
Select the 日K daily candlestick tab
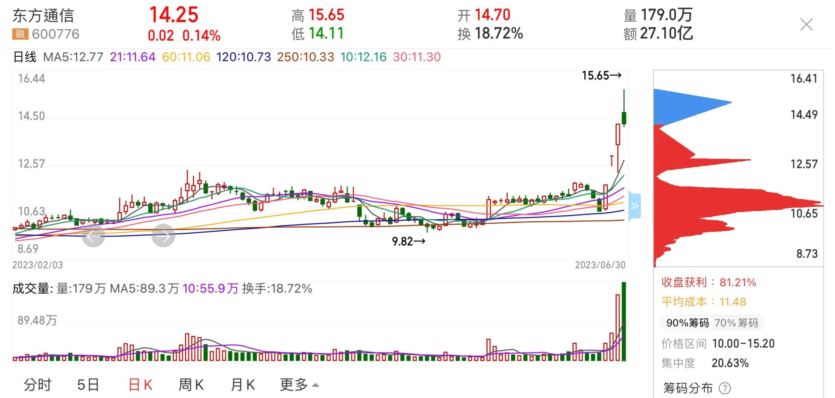[x=141, y=385]
